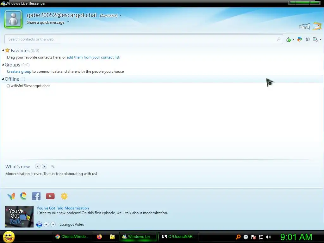Play the Escargot Video
Image resolution: width=324 pixels, height=243 pixels.
tap(39, 224)
